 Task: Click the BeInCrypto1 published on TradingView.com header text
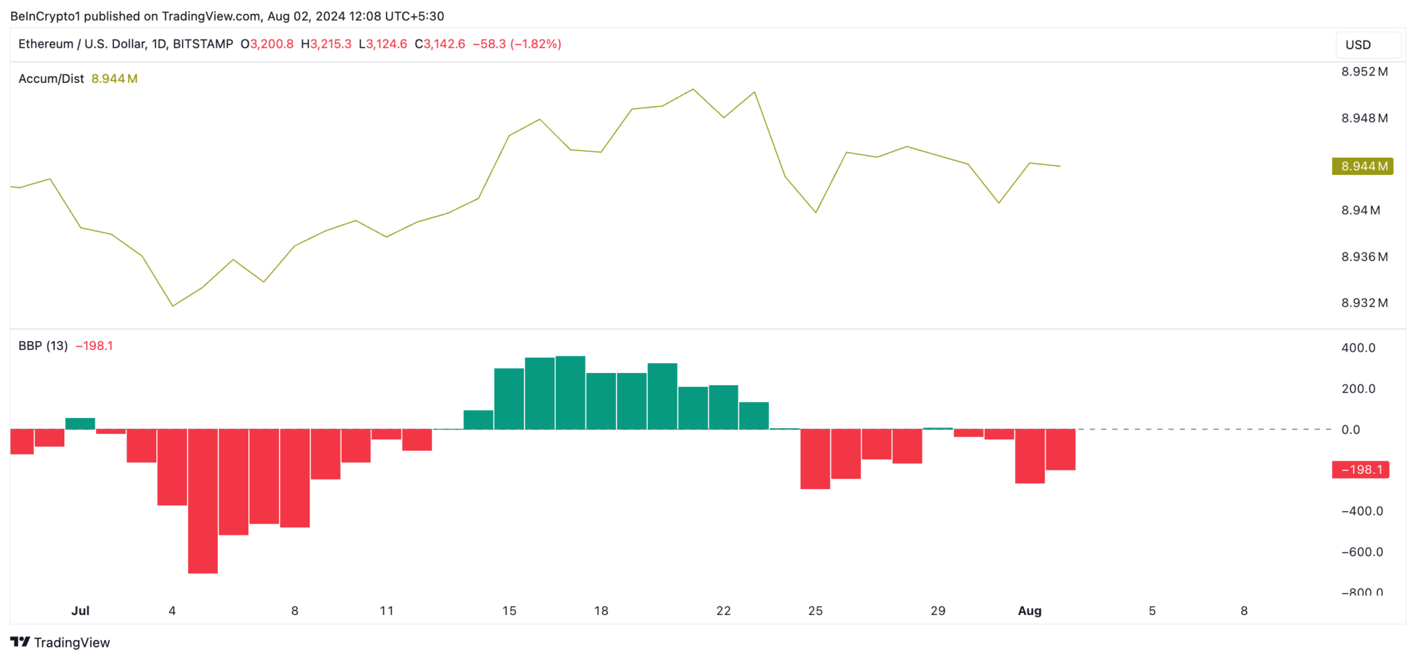[227, 16]
